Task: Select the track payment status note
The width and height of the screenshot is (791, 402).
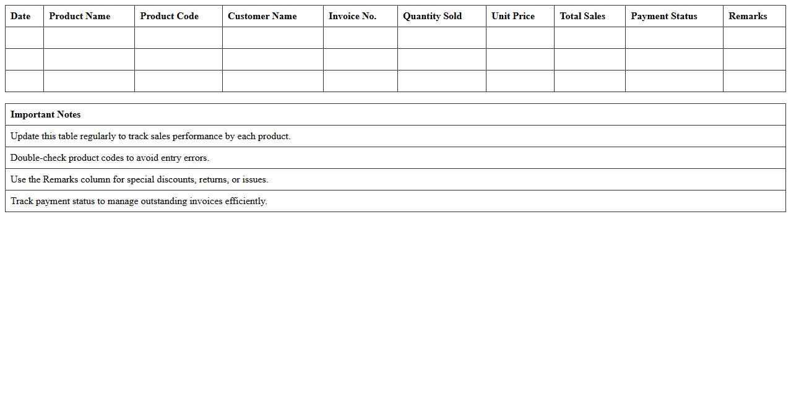Action: [139, 201]
